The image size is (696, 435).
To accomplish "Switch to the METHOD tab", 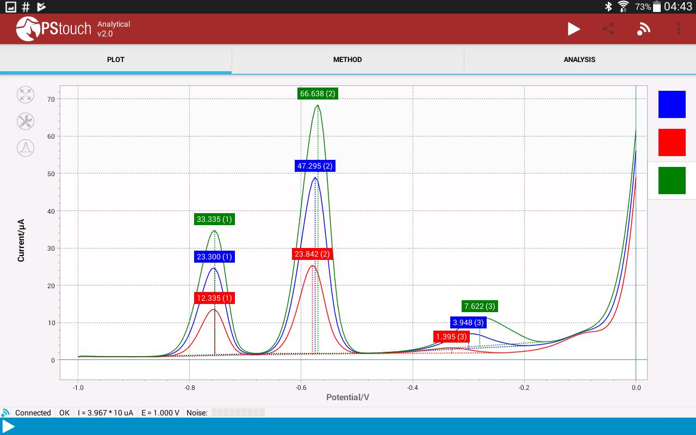I will pyautogui.click(x=347, y=60).
